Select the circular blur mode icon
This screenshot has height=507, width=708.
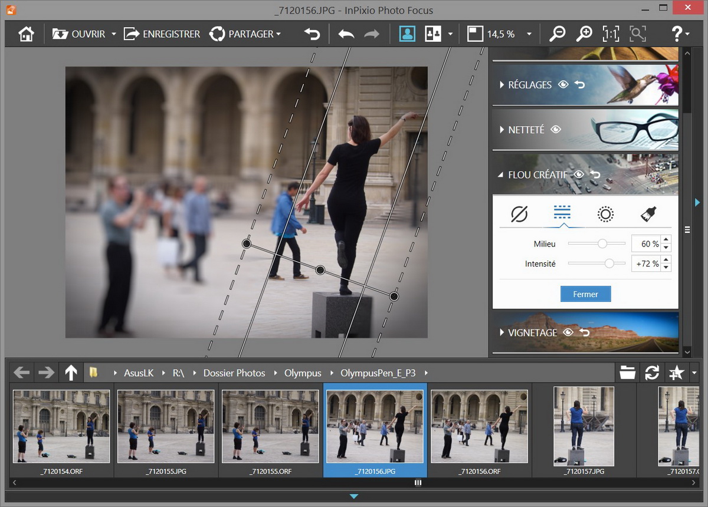coord(605,214)
